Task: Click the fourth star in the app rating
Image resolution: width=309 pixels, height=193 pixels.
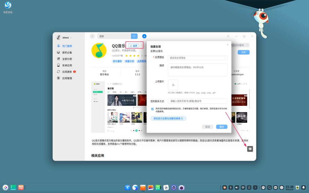Action: click(138, 55)
